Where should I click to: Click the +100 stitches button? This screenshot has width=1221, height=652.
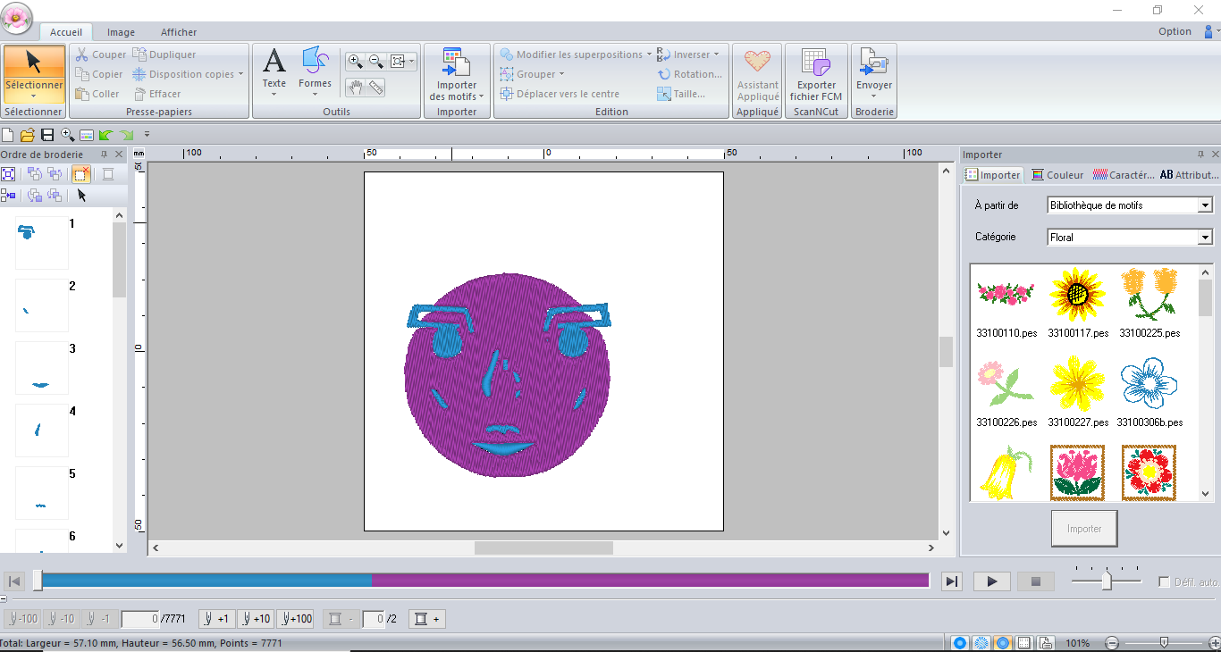295,619
